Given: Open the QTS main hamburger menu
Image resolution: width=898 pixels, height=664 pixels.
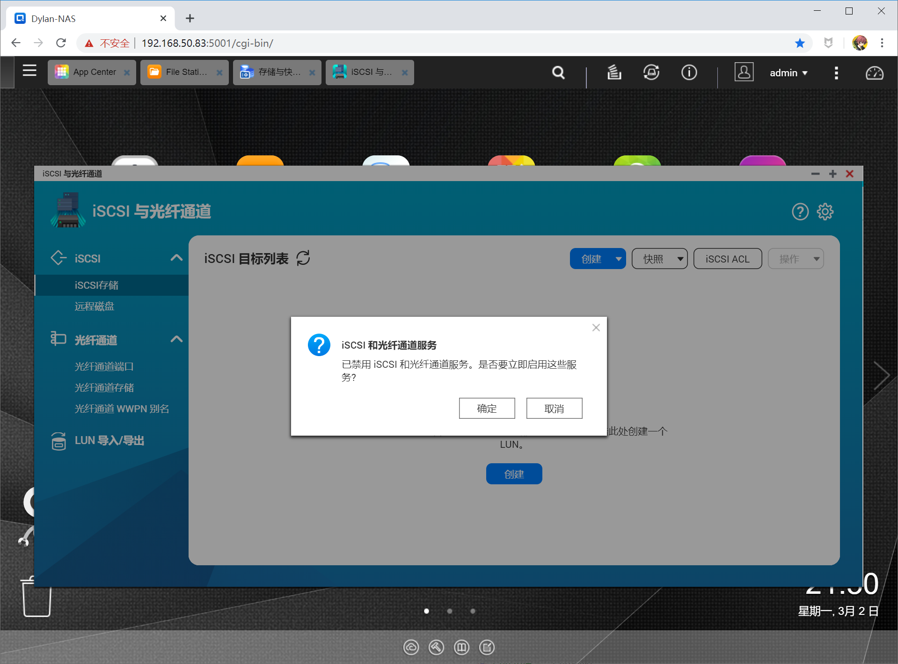Looking at the screenshot, I should 29,71.
